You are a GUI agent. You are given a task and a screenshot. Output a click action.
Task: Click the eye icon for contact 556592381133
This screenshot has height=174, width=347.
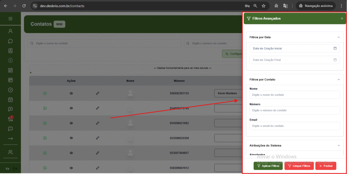click(x=71, y=93)
